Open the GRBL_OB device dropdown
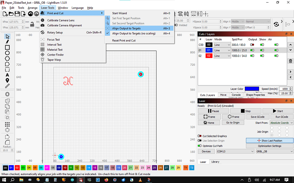Image resolution: width=294 pixels, height=183 pixels. pos(274,151)
